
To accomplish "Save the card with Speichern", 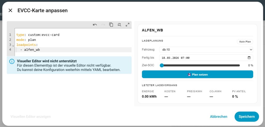I will coord(246,117).
